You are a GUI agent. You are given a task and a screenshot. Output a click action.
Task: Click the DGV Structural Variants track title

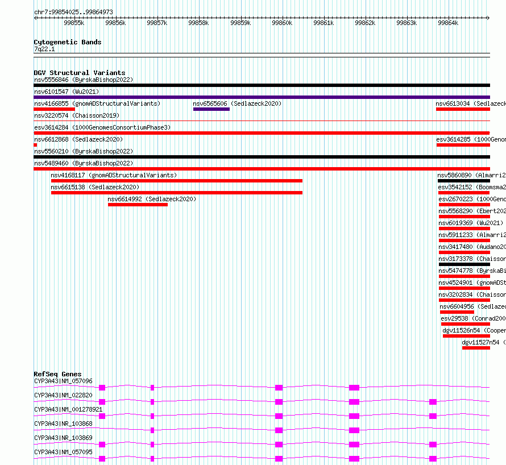point(79,73)
